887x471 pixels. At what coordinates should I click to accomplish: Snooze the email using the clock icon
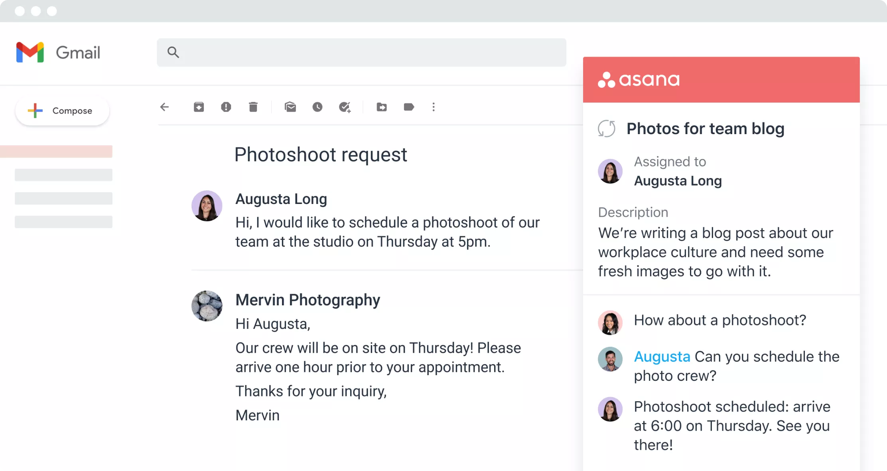[x=317, y=107]
